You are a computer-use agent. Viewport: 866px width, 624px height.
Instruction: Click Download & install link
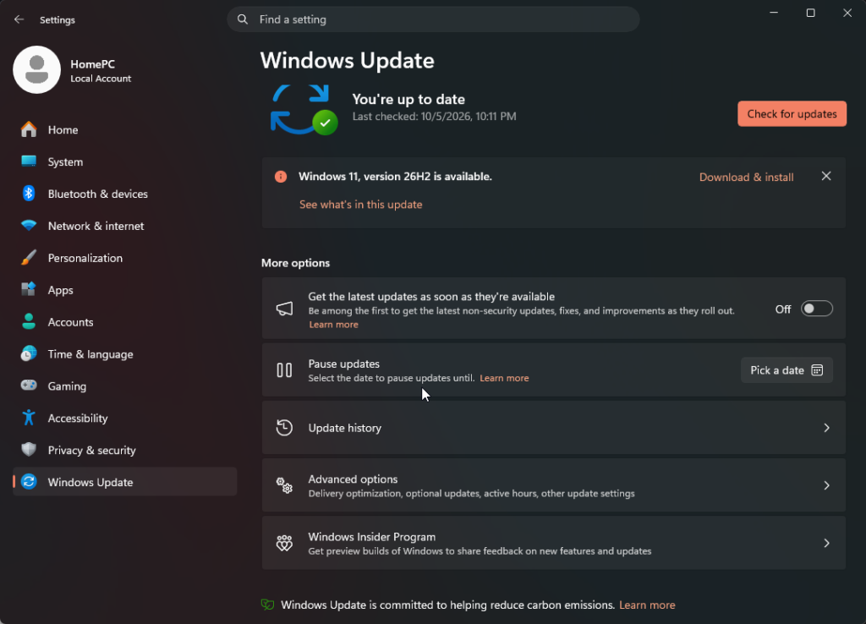pyautogui.click(x=746, y=178)
